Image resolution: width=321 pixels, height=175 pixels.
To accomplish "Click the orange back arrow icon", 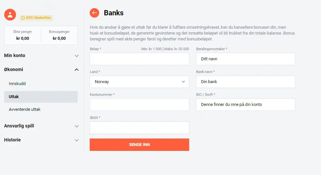I will point(94,13).
